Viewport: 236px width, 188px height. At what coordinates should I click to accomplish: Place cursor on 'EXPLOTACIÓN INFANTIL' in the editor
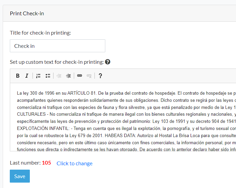43,128
